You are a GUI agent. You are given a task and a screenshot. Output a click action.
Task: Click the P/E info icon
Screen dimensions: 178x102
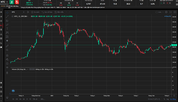(x=116, y=1)
